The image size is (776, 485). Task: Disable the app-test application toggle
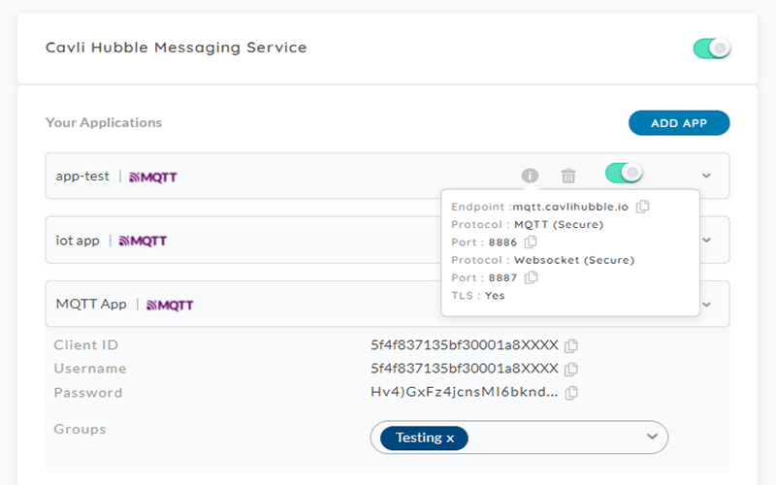pyautogui.click(x=624, y=174)
